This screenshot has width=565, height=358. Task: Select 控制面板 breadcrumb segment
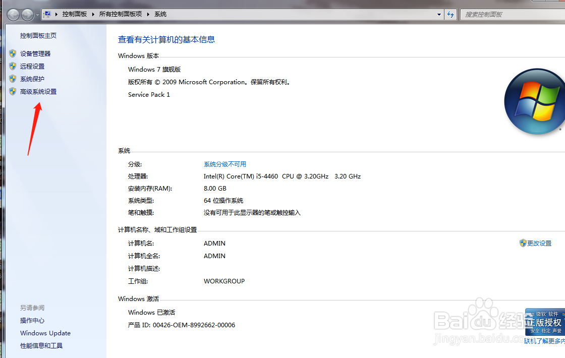point(75,14)
